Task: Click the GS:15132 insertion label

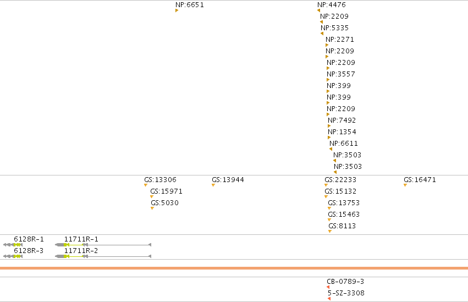Action: (x=340, y=191)
